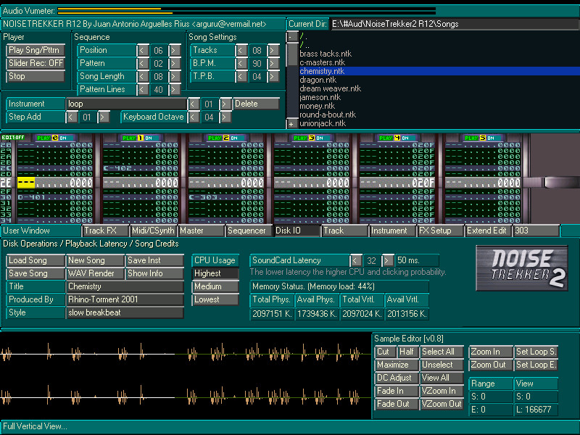This screenshot has height=435, width=580.
Task: Increase Song Length with right arrow
Action: 175,77
